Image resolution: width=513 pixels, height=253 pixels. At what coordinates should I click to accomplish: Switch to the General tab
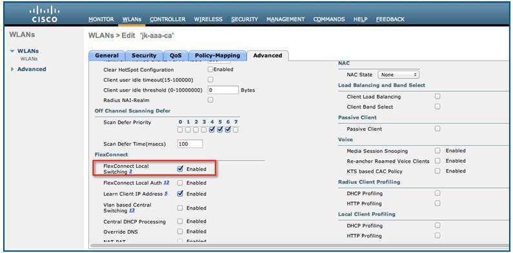106,56
